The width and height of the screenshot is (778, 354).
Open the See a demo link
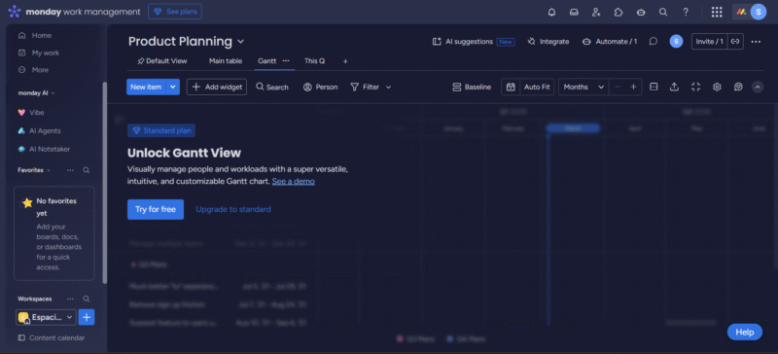point(294,181)
